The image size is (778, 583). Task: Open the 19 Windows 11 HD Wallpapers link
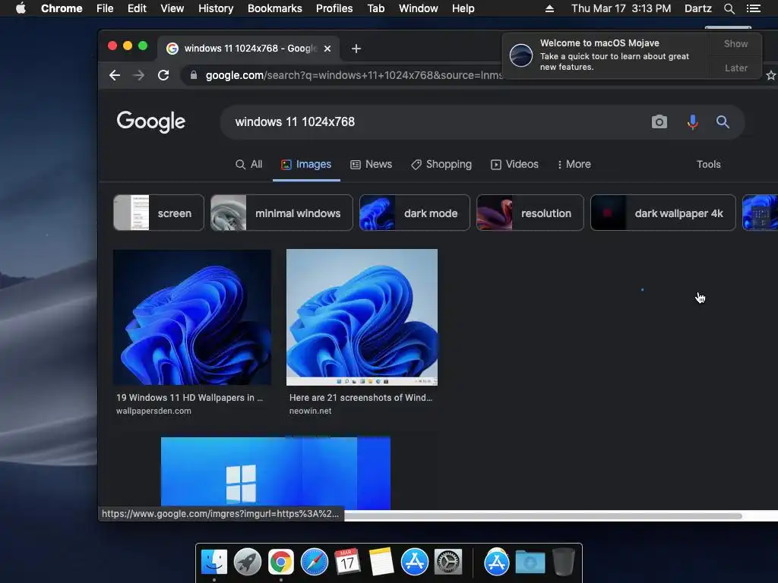[189, 398]
